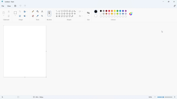The image size is (177, 99).
Task: Pick the Eraser tool
Action: click(33, 16)
